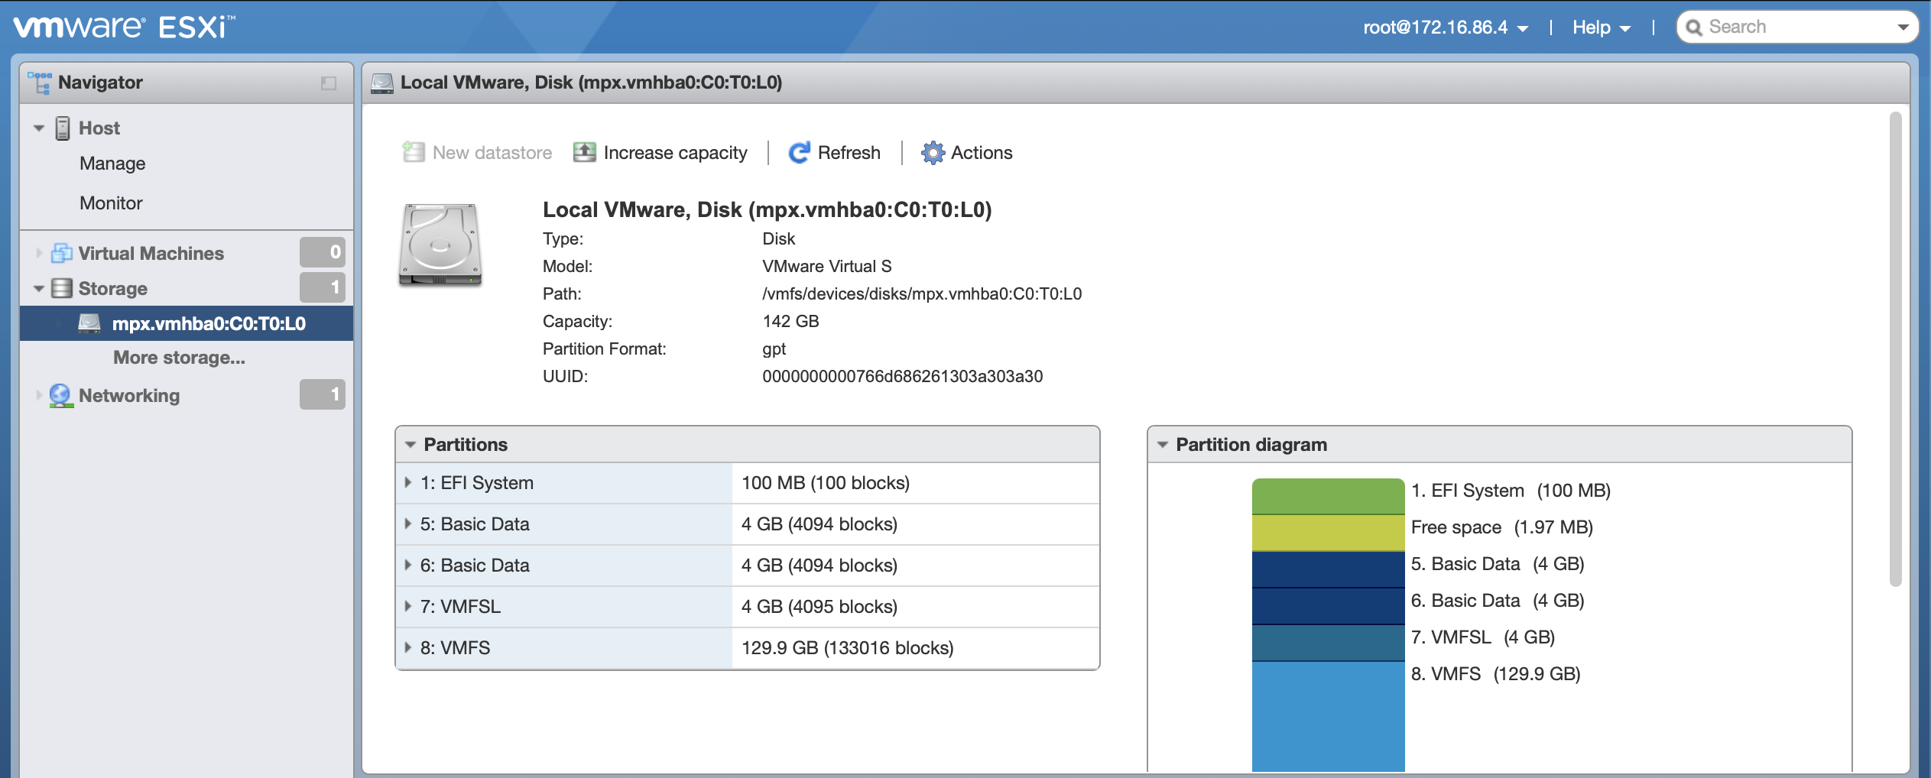Click the Free space (1.97 MB) diagram label
1931x778 pixels.
coord(1502,527)
